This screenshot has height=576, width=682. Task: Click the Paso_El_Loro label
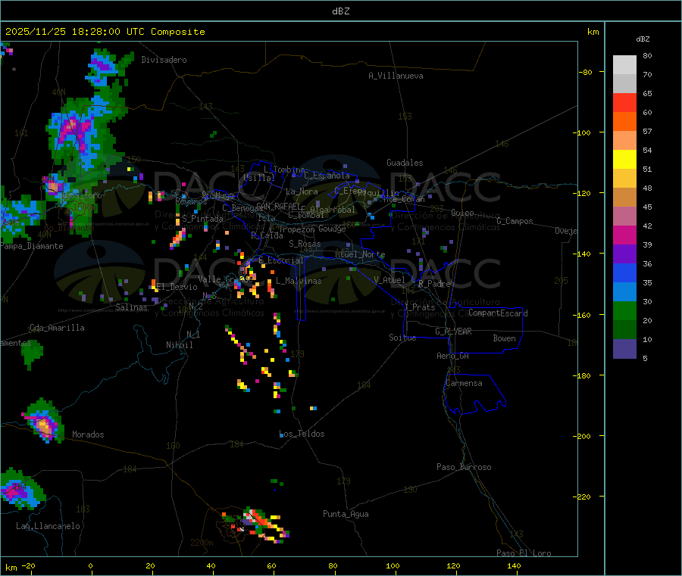tap(524, 553)
